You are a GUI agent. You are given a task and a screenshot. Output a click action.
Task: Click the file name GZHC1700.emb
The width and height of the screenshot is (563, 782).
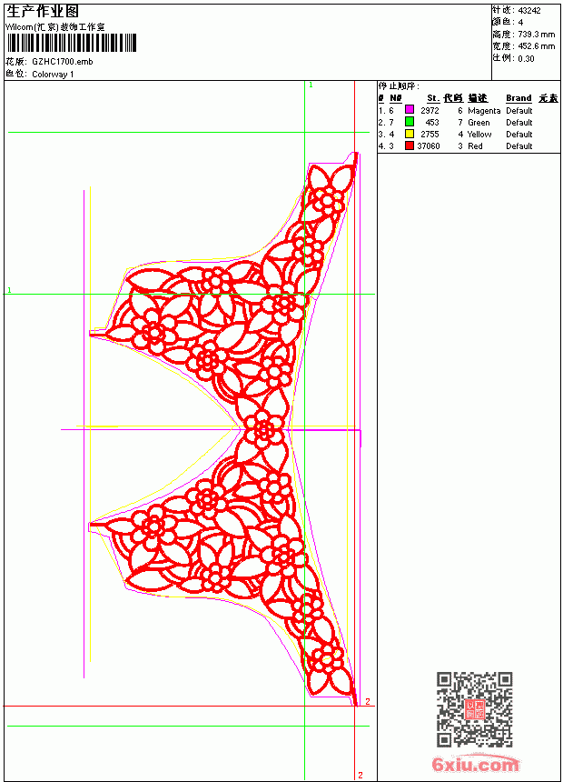click(63, 62)
